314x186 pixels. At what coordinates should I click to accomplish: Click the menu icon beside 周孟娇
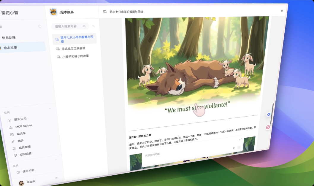pyautogui.click(x=56, y=178)
